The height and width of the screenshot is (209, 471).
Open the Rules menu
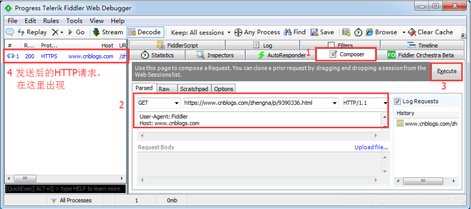pyautogui.click(x=51, y=21)
